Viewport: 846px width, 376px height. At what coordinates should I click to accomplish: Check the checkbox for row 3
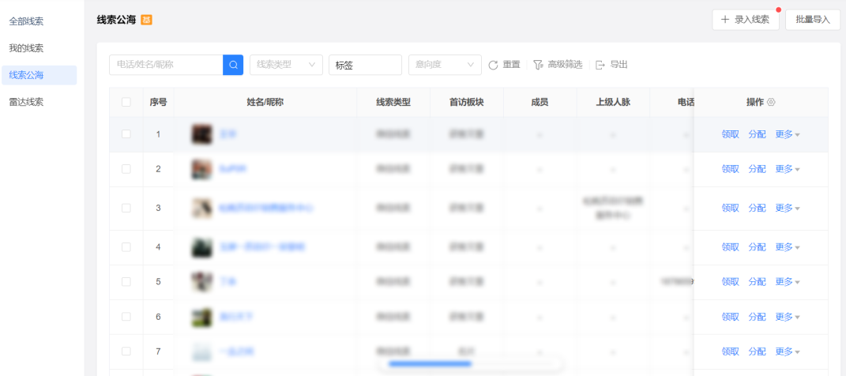(x=126, y=209)
